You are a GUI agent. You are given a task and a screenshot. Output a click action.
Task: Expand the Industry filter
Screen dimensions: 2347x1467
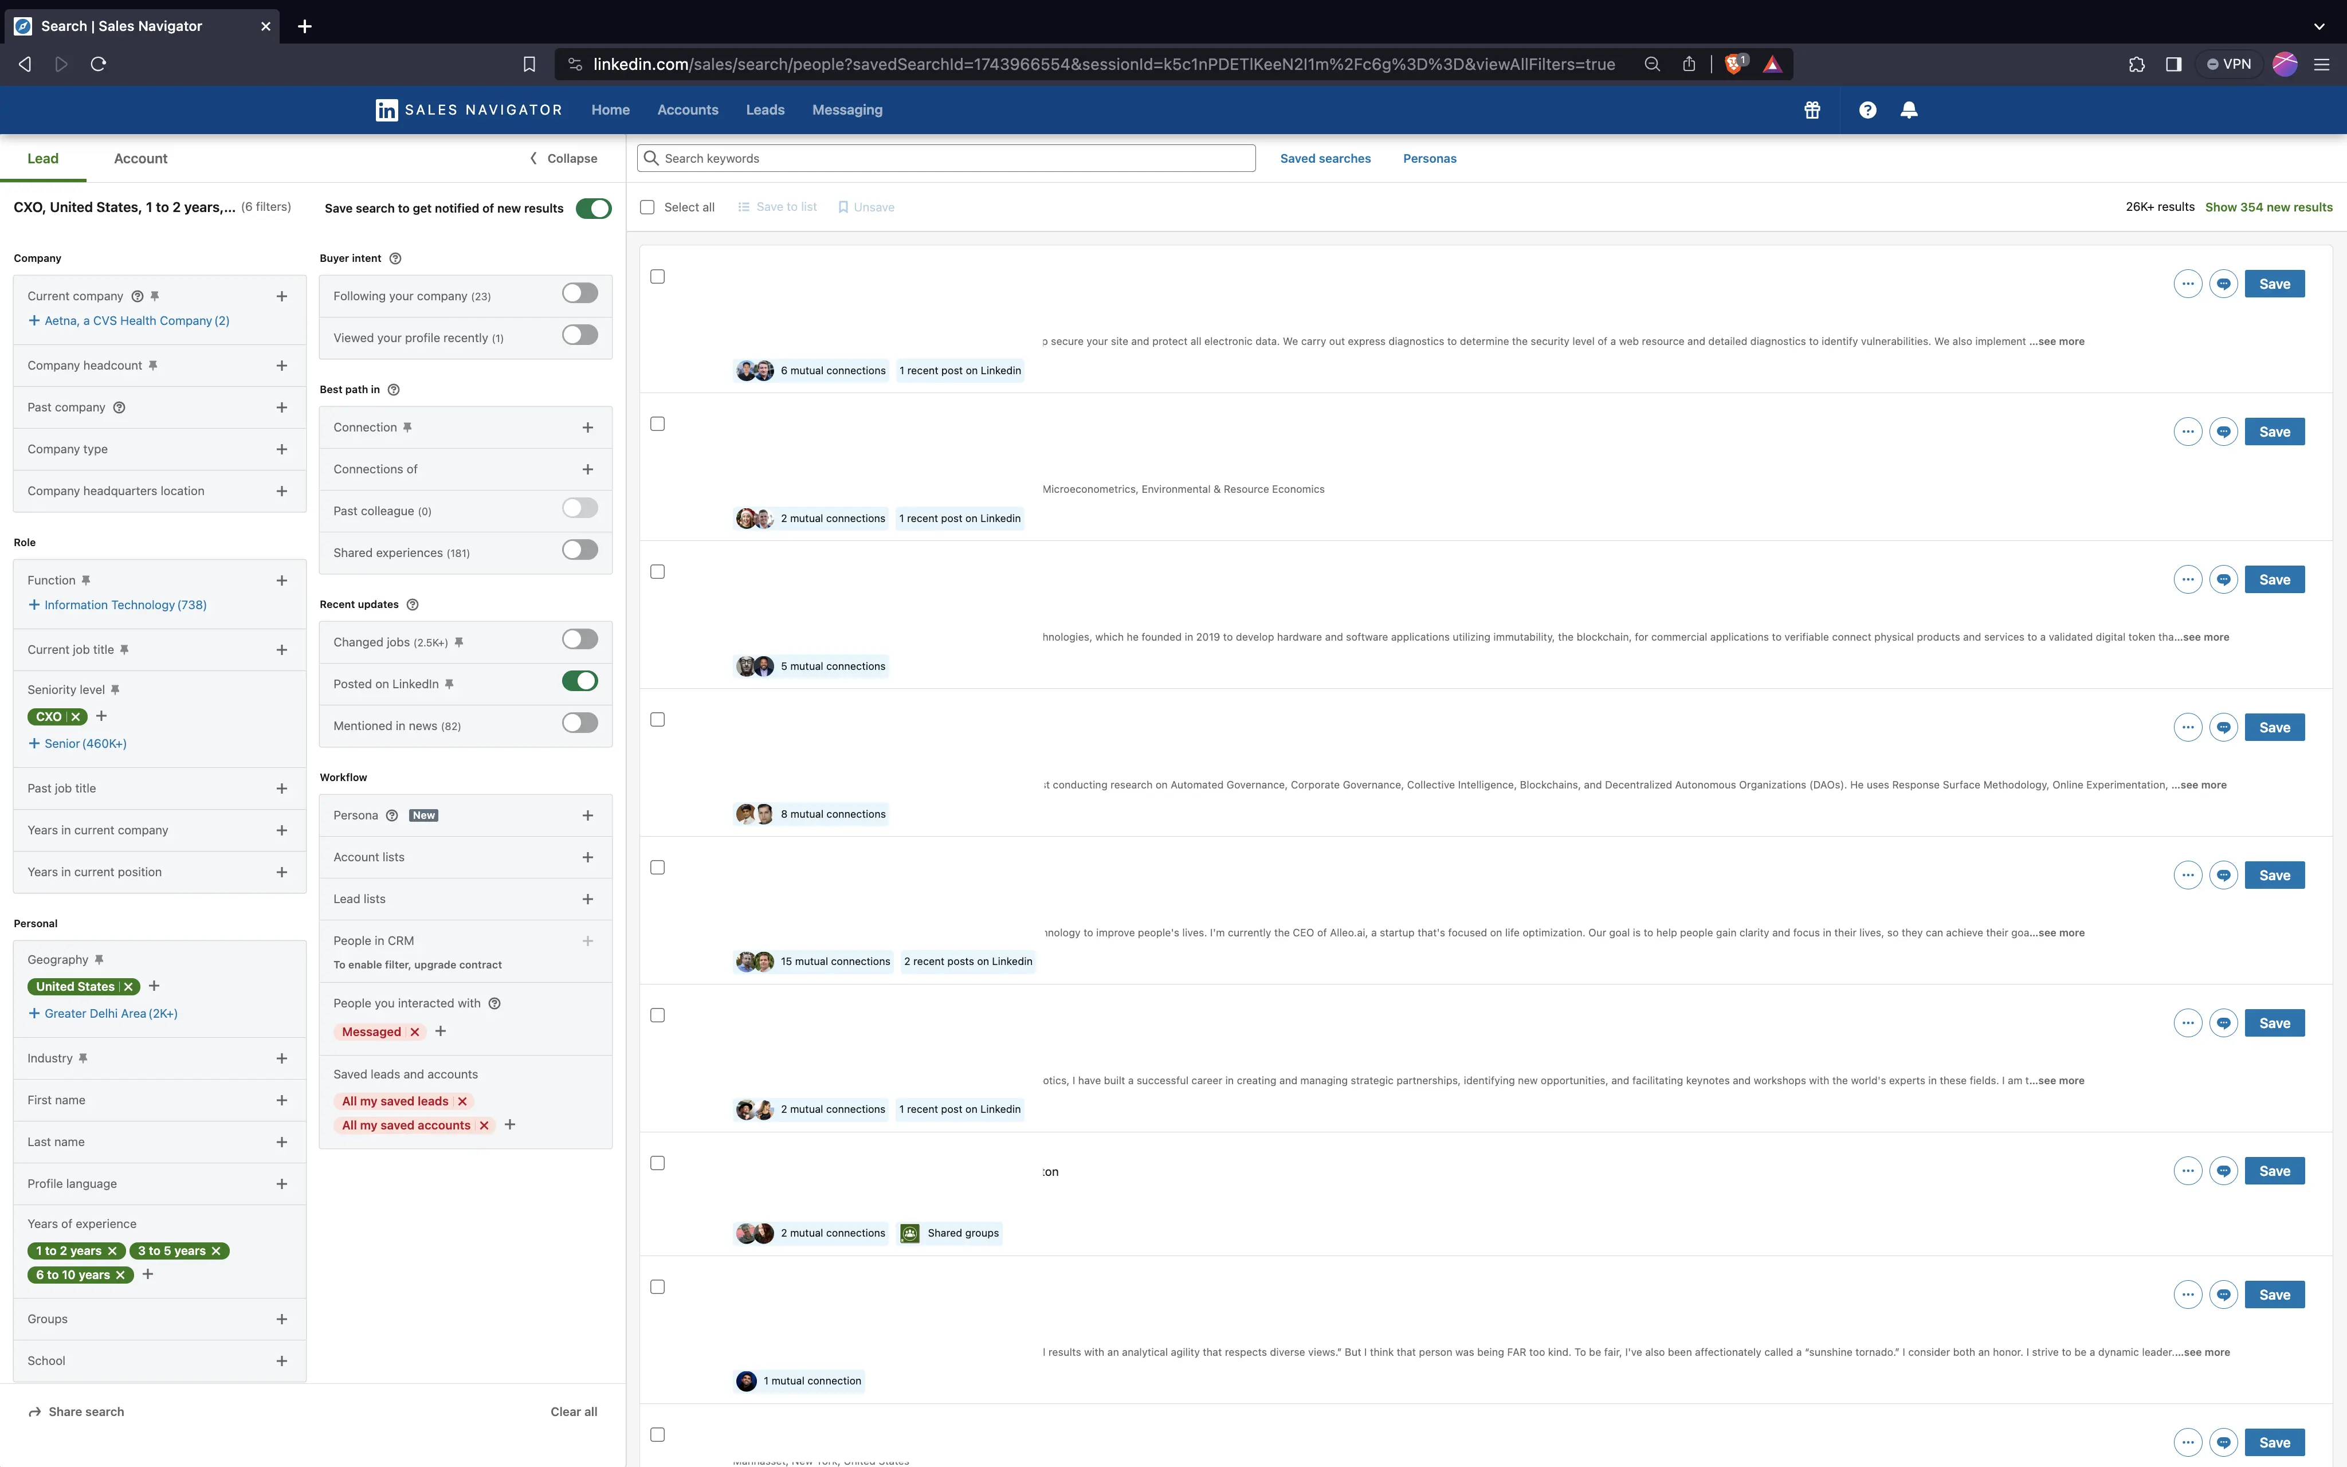click(x=281, y=1058)
